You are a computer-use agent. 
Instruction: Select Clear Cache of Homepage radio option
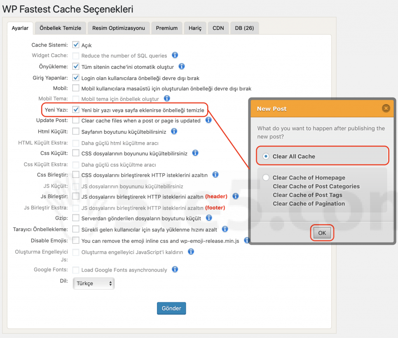click(266, 178)
